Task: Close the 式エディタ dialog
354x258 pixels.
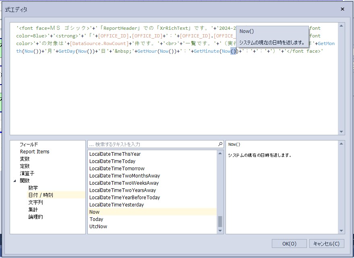Action: pos(342,9)
